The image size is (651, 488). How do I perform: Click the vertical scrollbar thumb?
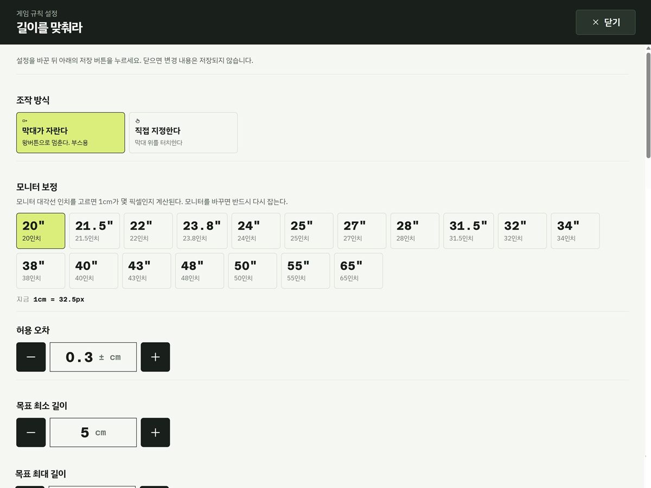[x=648, y=106]
